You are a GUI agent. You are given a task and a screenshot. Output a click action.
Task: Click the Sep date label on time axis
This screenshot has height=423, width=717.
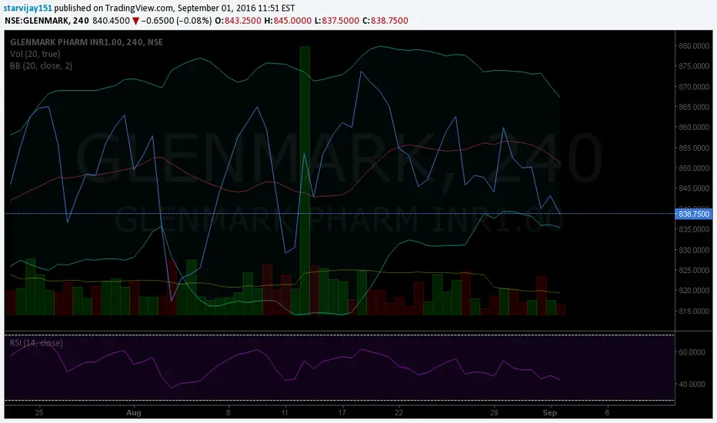(549, 412)
